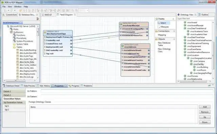
Task: Click the Down button
Action: point(205,122)
